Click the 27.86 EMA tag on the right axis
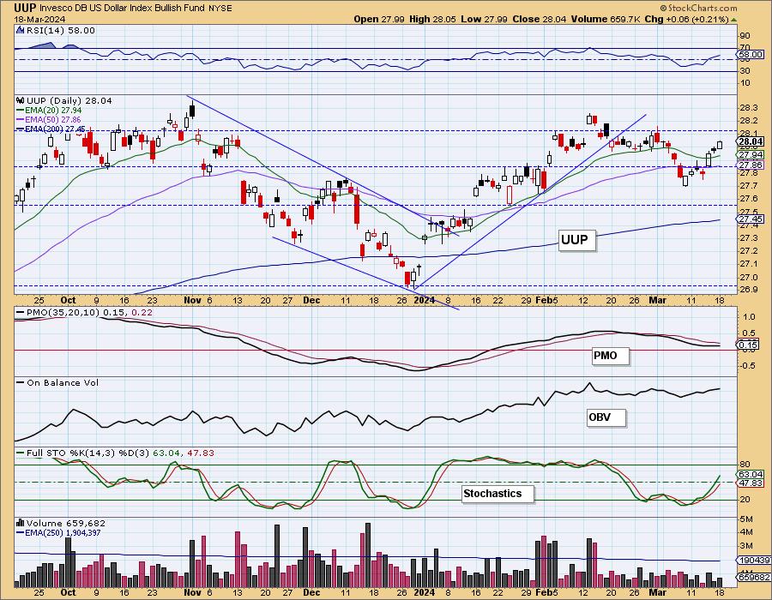Image resolution: width=772 pixels, height=600 pixels. 751,165
